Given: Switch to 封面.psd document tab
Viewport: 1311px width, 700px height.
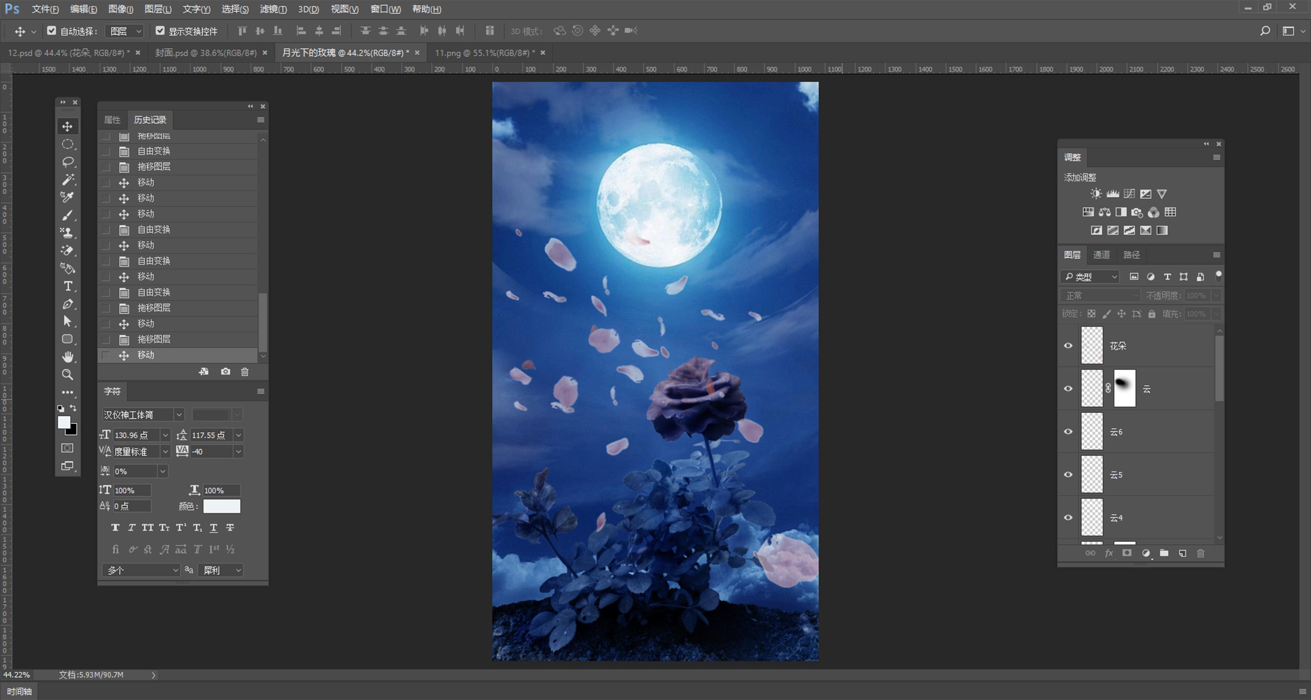Looking at the screenshot, I should point(206,53).
